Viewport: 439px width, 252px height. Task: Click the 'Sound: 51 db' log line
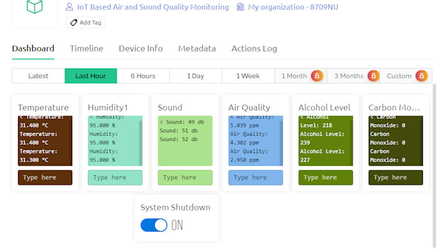179,131
